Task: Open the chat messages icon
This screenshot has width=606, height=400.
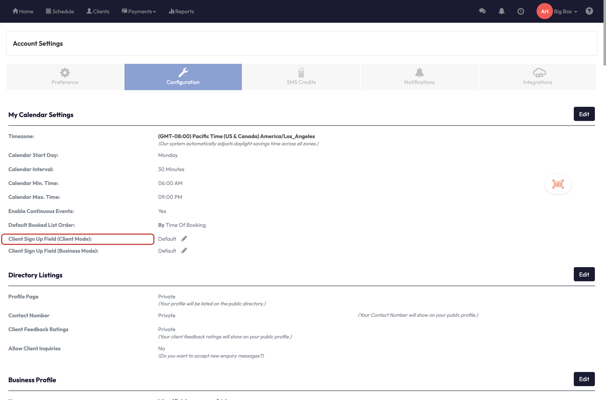Action: [482, 11]
